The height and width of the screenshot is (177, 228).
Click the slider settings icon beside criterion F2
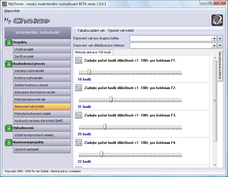coord(79,88)
